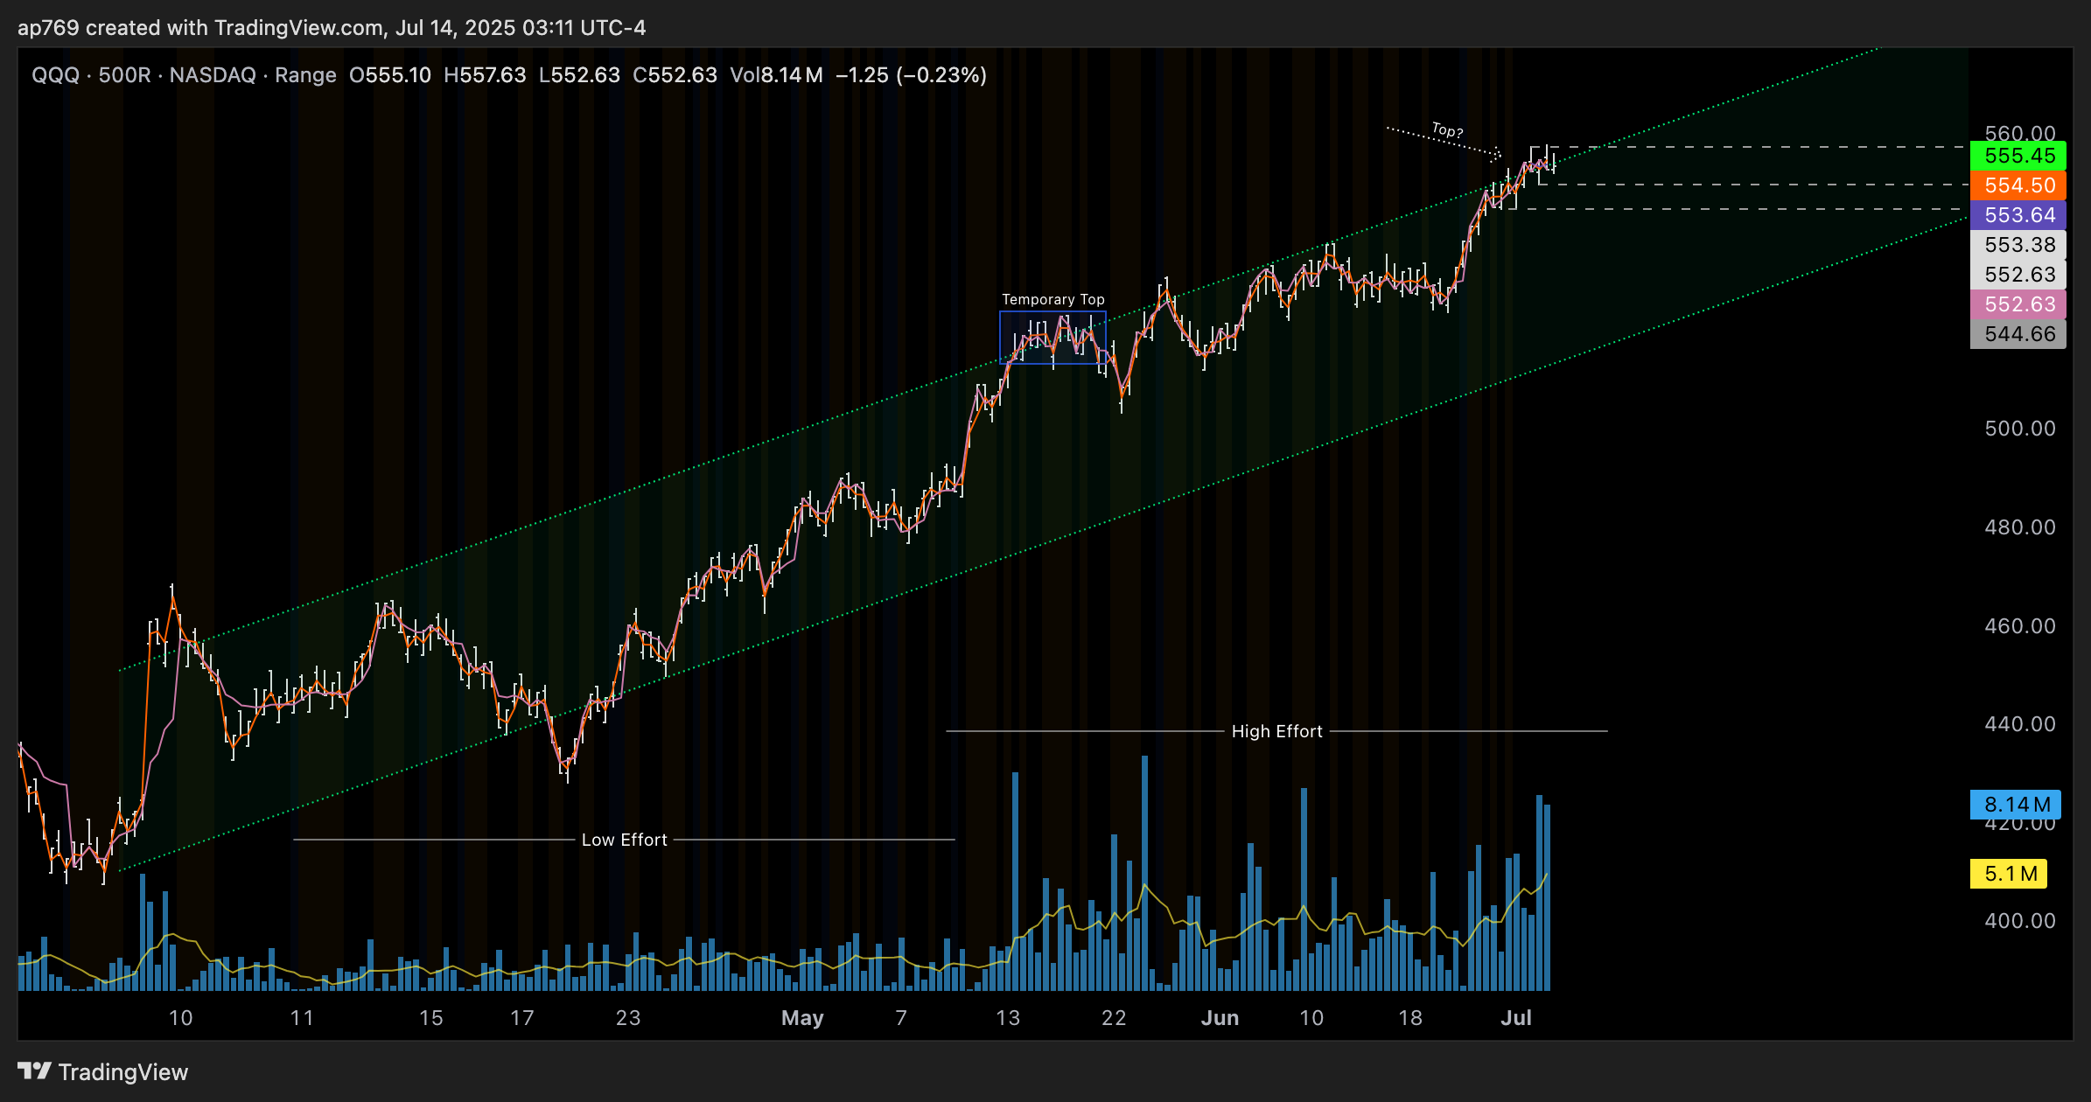This screenshot has height=1102, width=2091.
Task: Click the open value O555.10
Action: pyautogui.click(x=390, y=75)
